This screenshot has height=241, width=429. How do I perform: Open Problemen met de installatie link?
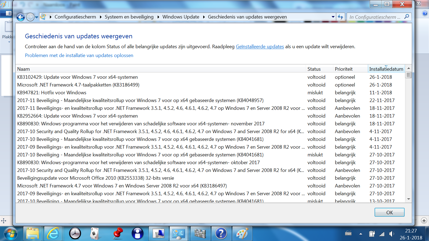[79, 55]
